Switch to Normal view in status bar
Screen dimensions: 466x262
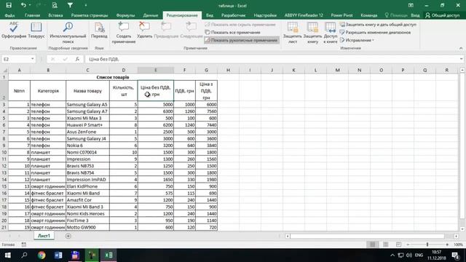372,245
